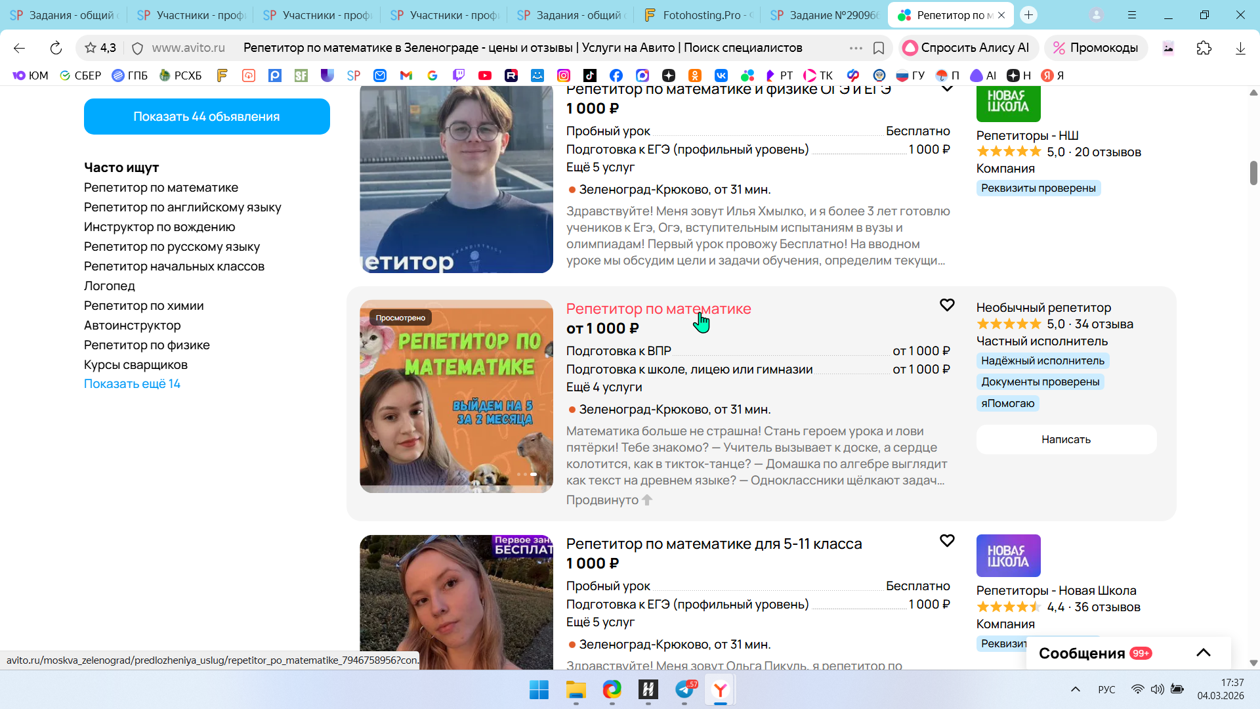Favorite the 'Репетитор по математике' listing heart
Screen dimensions: 1260x709
point(947,305)
